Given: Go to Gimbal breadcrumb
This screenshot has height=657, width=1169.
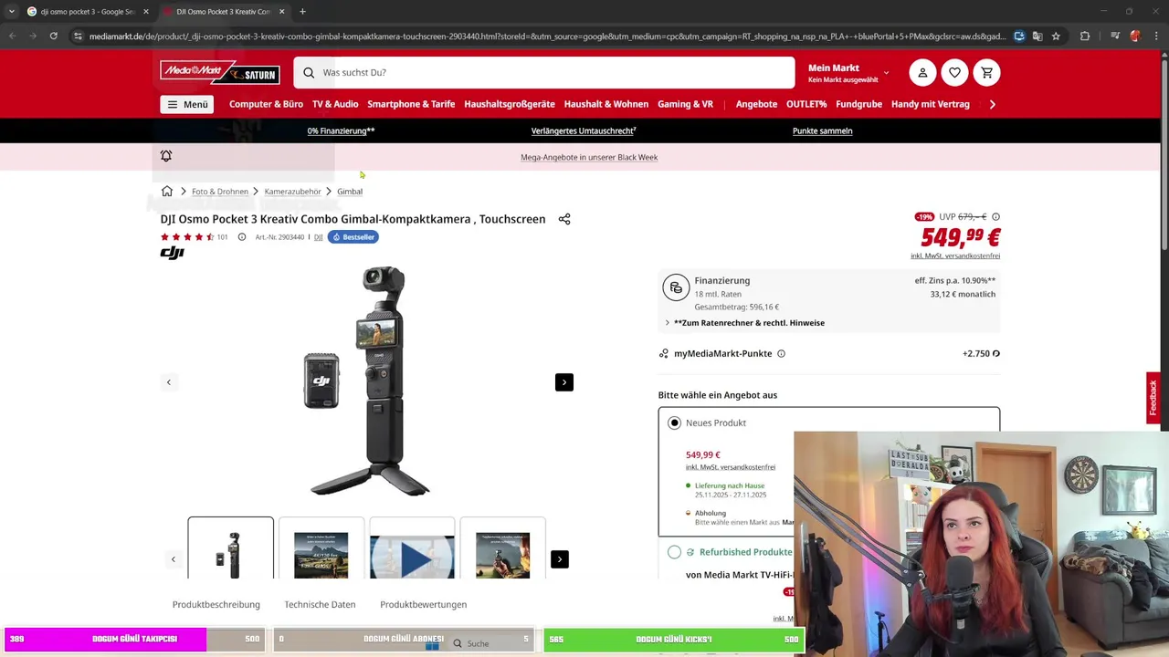Looking at the screenshot, I should pos(350,192).
